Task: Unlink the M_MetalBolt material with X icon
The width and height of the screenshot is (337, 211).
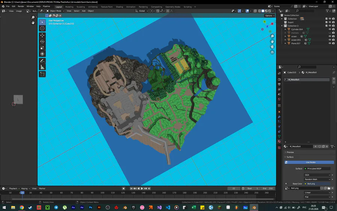Action: pyautogui.click(x=327, y=147)
